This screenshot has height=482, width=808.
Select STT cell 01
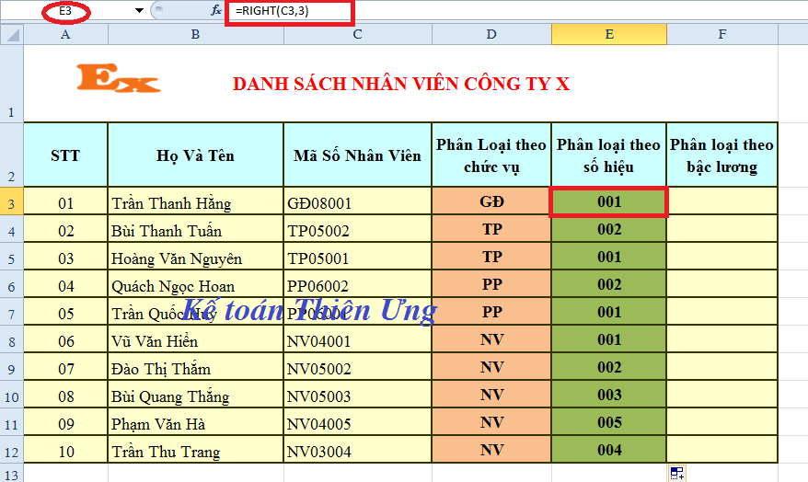point(65,201)
